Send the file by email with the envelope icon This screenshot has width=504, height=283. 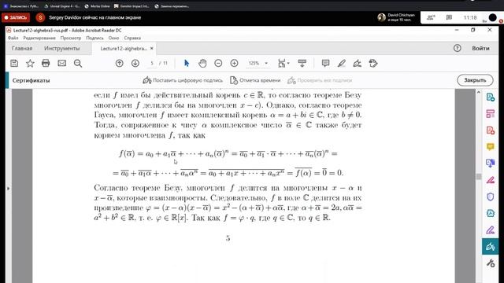tap(61, 63)
